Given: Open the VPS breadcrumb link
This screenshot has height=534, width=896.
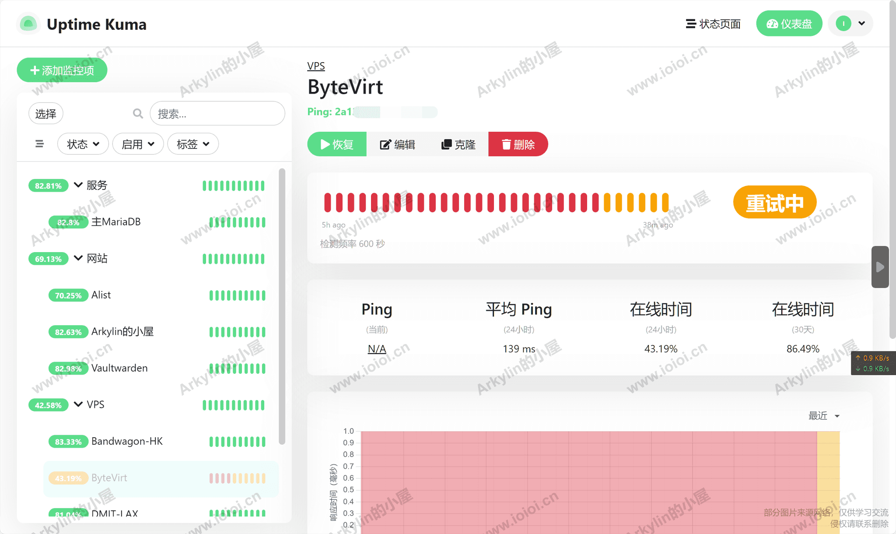Looking at the screenshot, I should click(x=316, y=66).
